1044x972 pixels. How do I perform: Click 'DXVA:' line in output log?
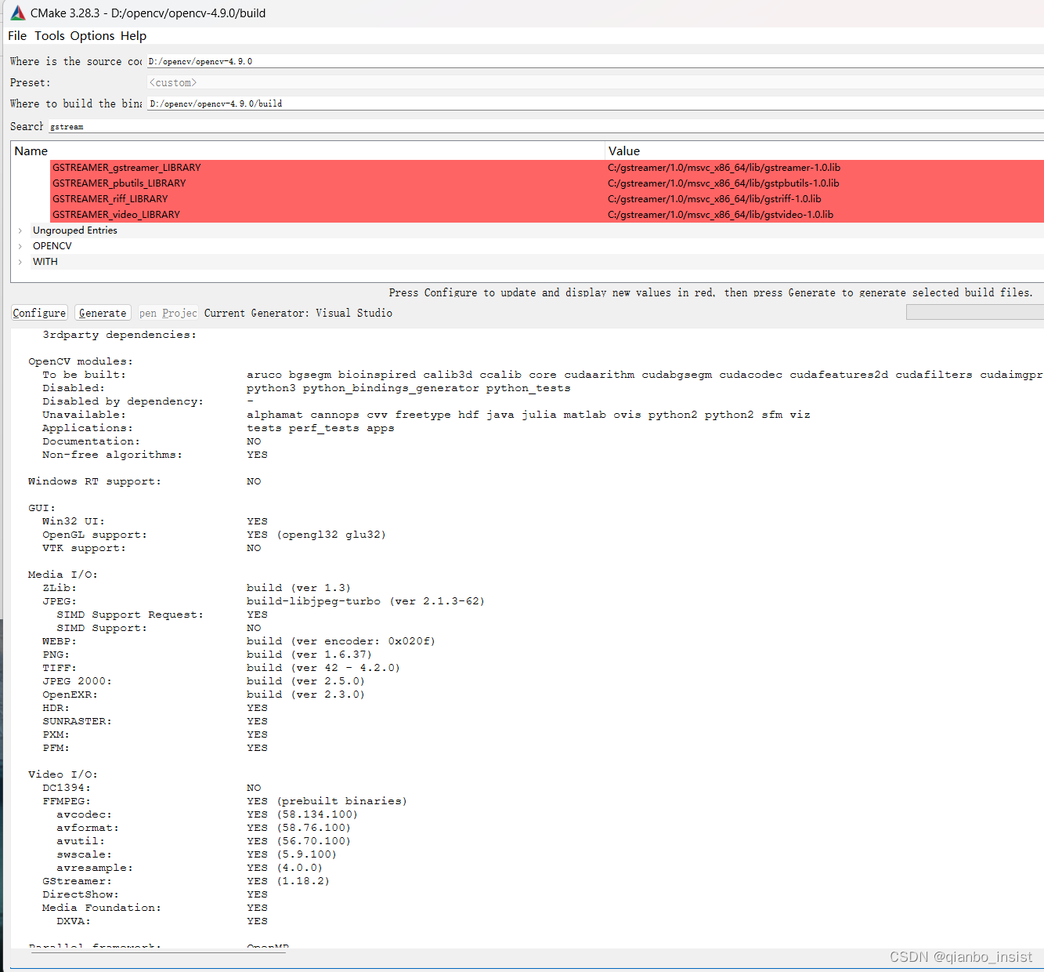point(74,921)
